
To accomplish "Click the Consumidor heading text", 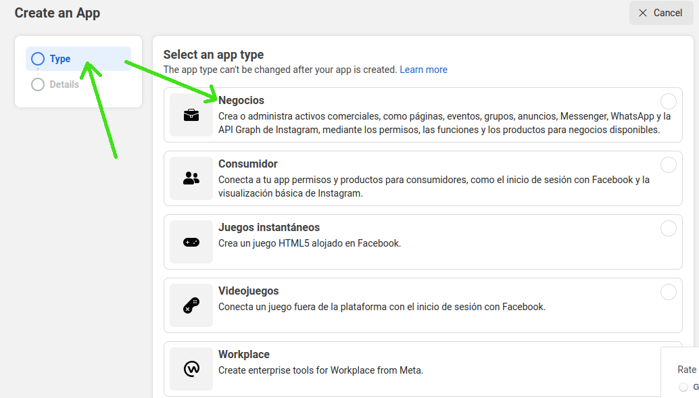I will point(248,164).
